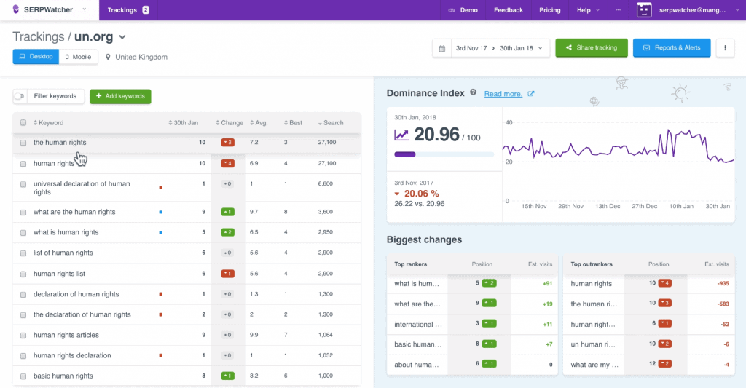Open date range 3rd Nov 17 to 30th Jan 18
The height and width of the screenshot is (388, 746).
[499, 48]
